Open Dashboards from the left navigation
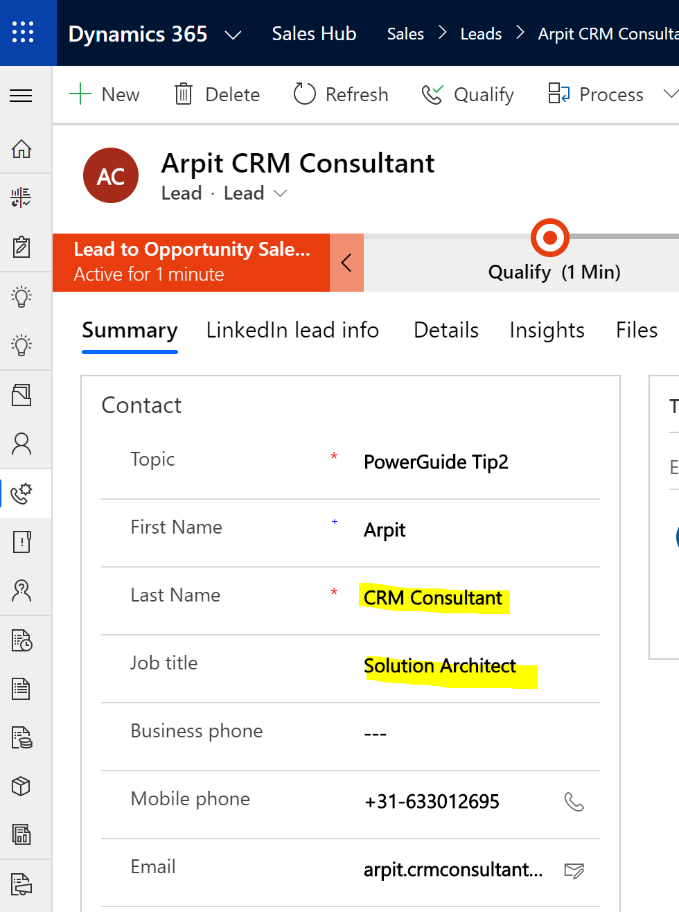 point(21,197)
